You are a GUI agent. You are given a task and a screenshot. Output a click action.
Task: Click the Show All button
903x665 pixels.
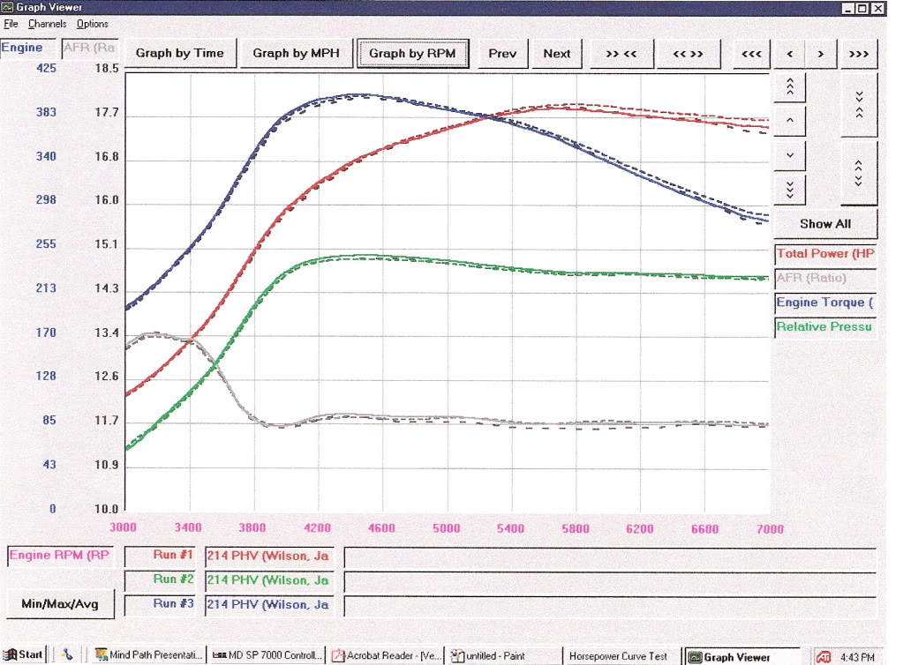[825, 224]
